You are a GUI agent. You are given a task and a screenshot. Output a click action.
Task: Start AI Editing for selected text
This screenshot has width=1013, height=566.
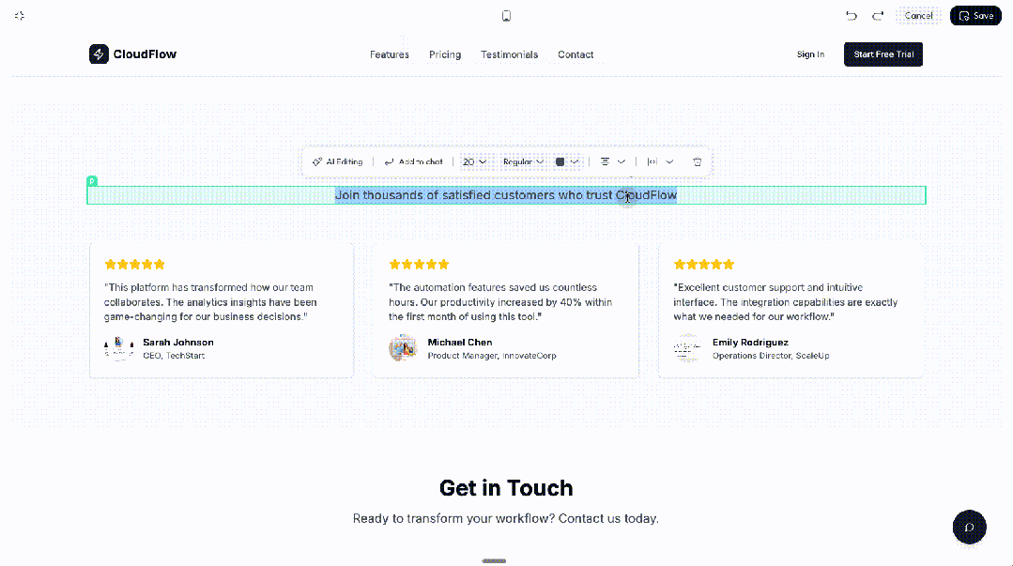click(337, 161)
